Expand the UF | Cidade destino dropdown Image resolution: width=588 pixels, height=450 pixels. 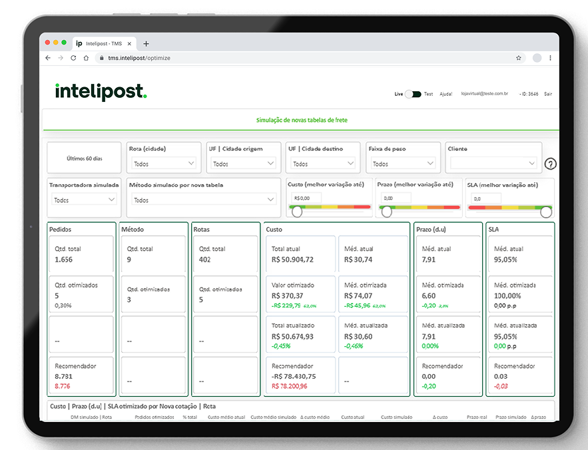pyautogui.click(x=323, y=163)
